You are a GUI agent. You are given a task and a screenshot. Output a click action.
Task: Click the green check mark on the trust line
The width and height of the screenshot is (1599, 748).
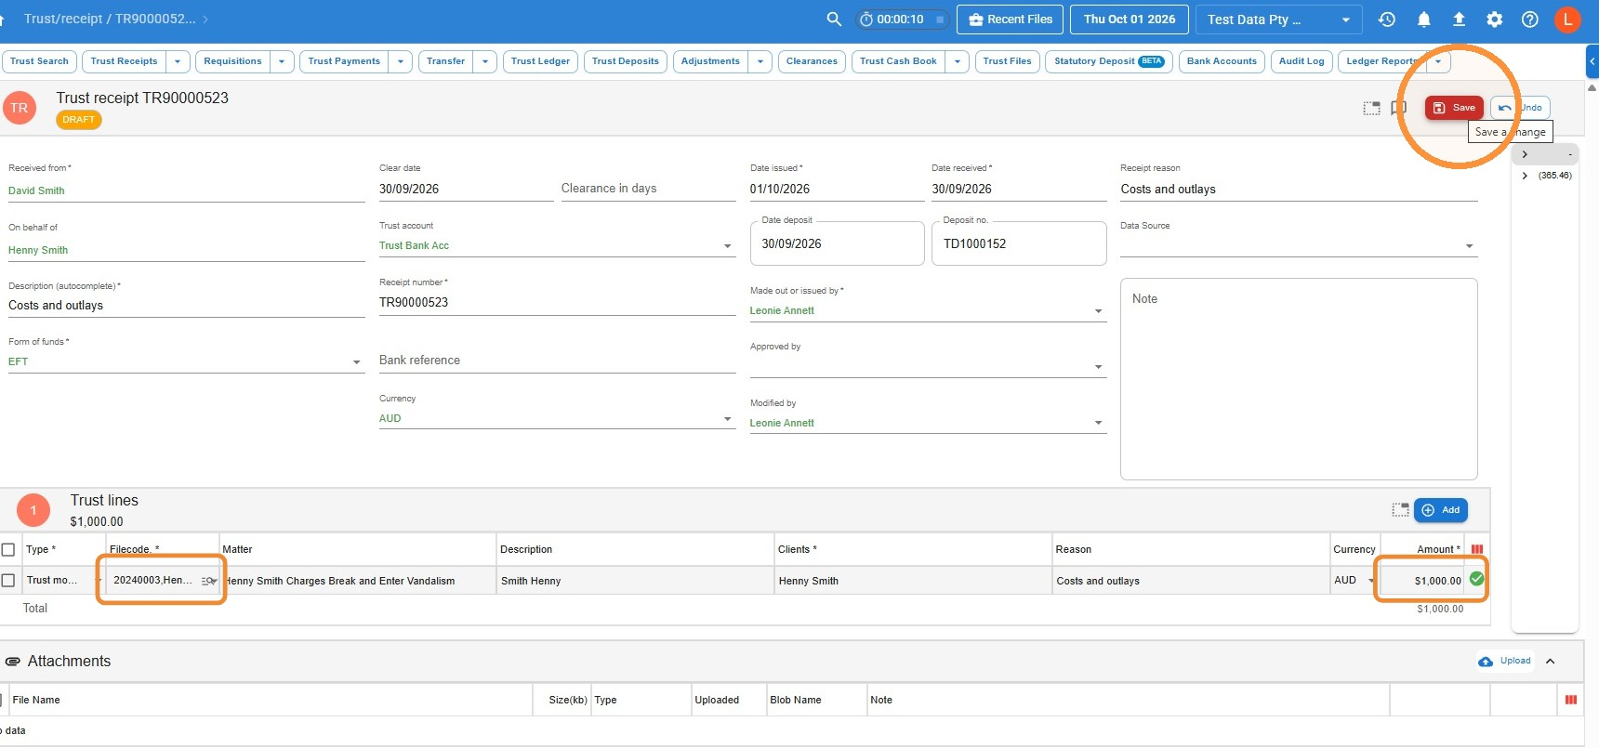coord(1476,579)
